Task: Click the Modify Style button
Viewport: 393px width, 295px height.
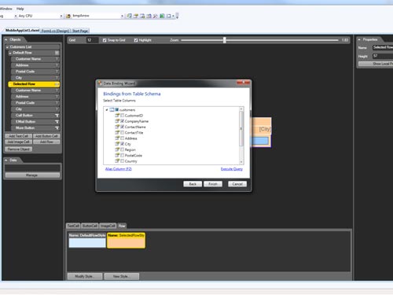Action: (85, 276)
